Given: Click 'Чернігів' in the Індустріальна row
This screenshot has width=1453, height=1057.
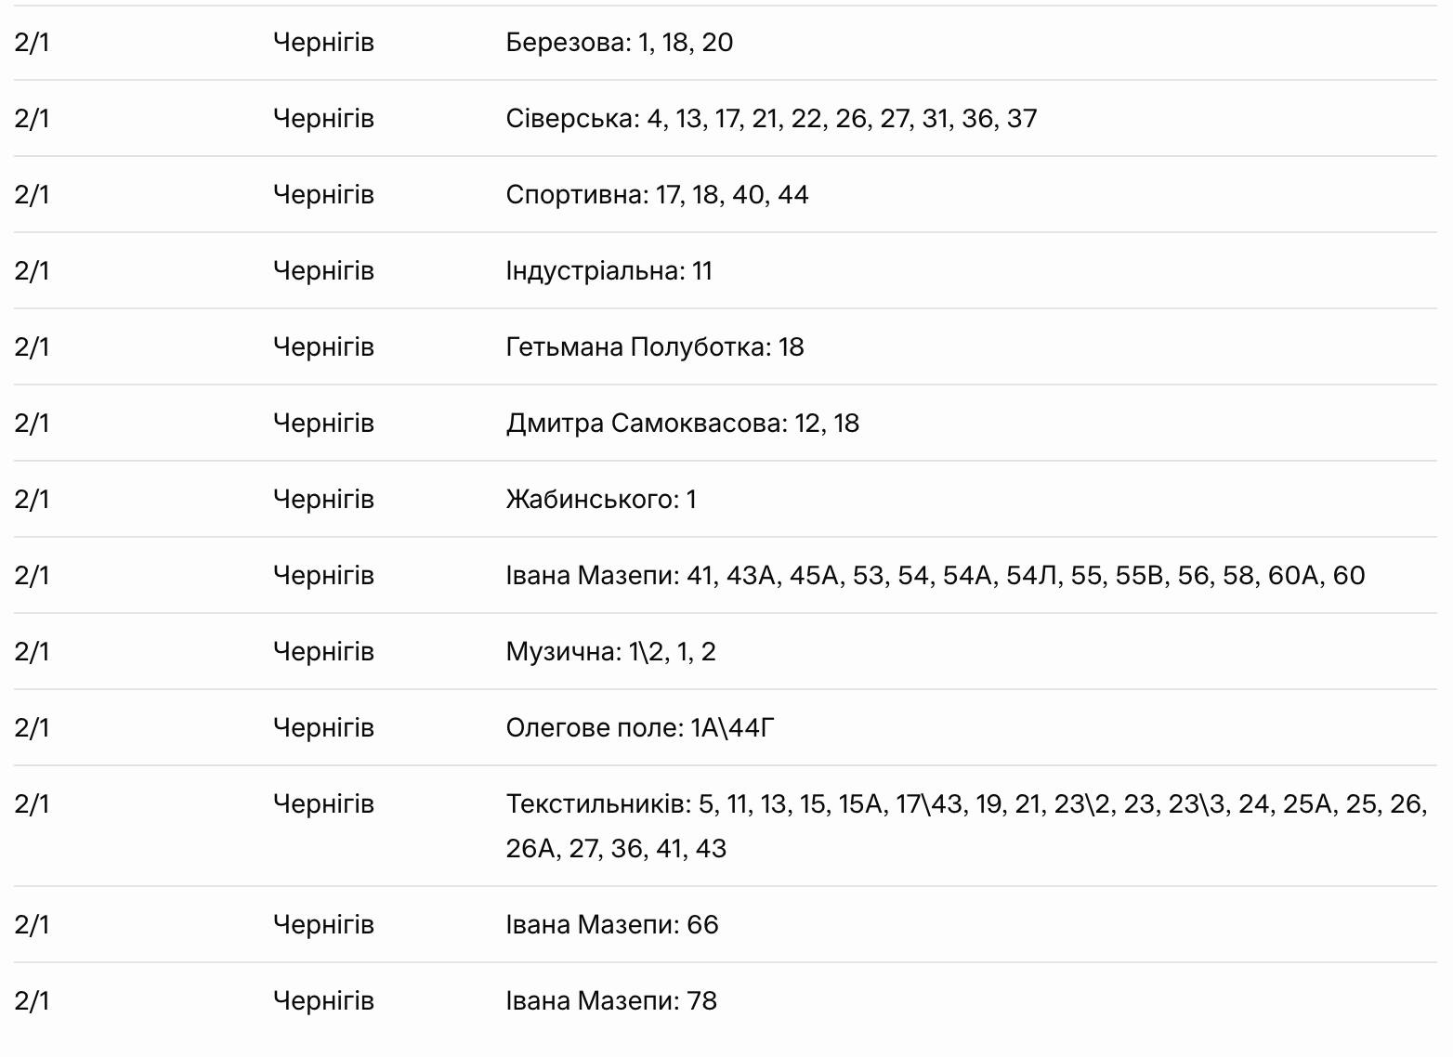Looking at the screenshot, I should coord(323,271).
